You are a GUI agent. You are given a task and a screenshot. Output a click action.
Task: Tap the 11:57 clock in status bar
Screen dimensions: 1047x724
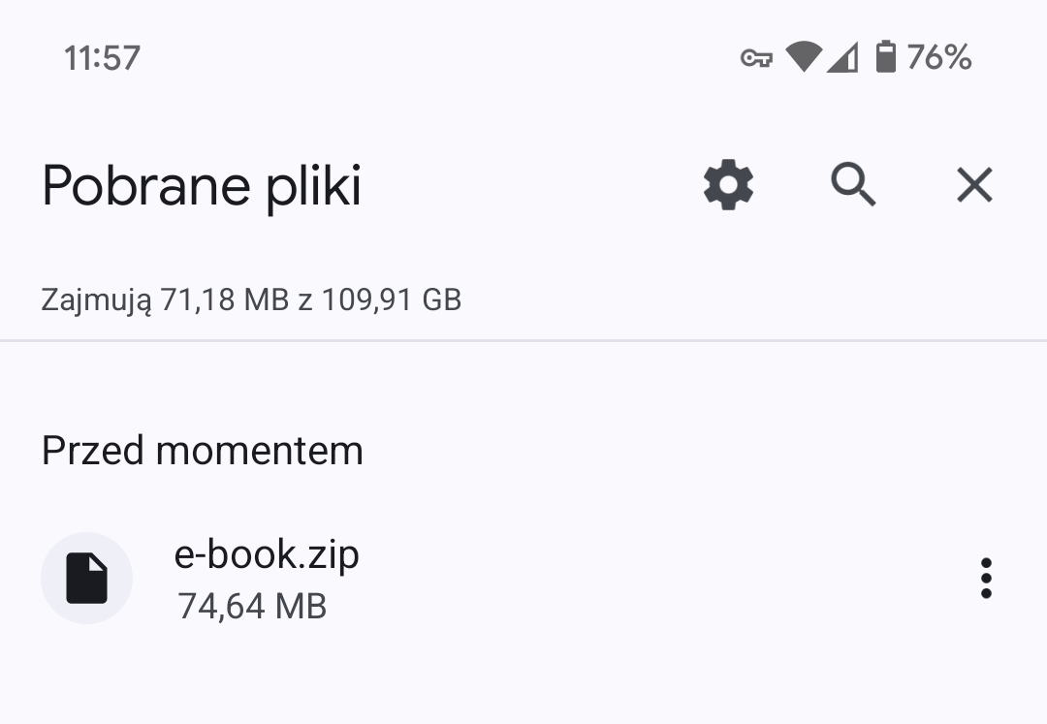click(102, 58)
